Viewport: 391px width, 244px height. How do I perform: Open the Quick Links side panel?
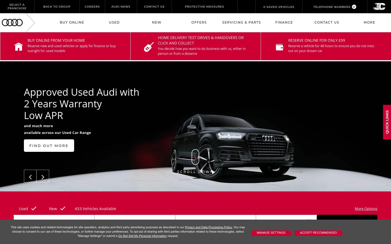pos(387,122)
